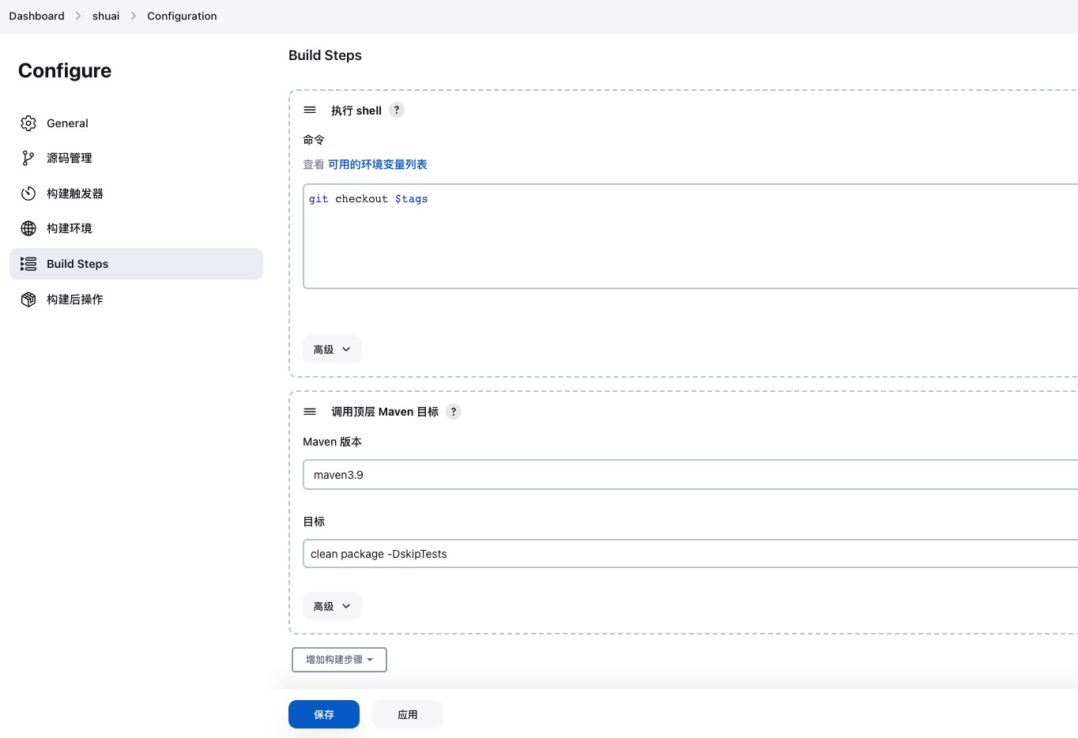Click the drag handle of Maven step

[310, 412]
